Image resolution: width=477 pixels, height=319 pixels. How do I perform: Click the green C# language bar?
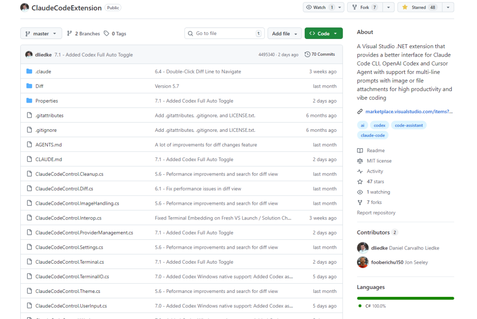pos(405,298)
